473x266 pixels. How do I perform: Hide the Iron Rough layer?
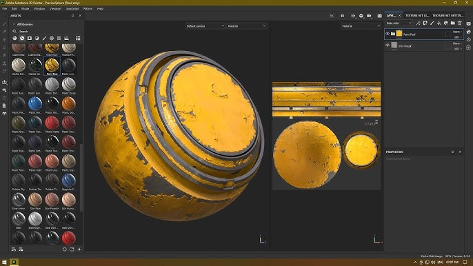[x=388, y=45]
